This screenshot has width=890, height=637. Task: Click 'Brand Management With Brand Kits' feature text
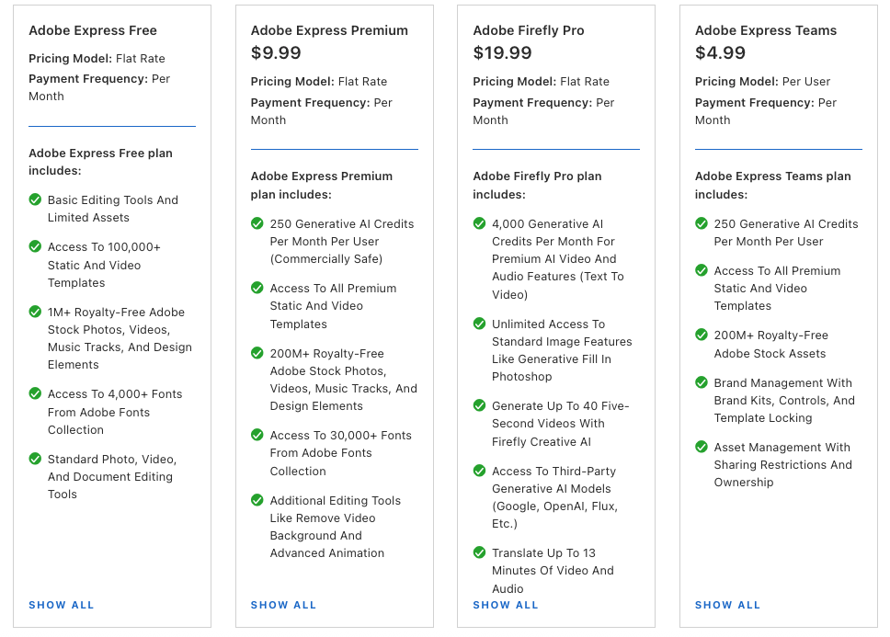(x=784, y=401)
